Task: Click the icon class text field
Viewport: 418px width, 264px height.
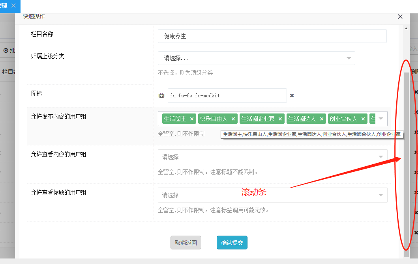Action: (x=227, y=95)
